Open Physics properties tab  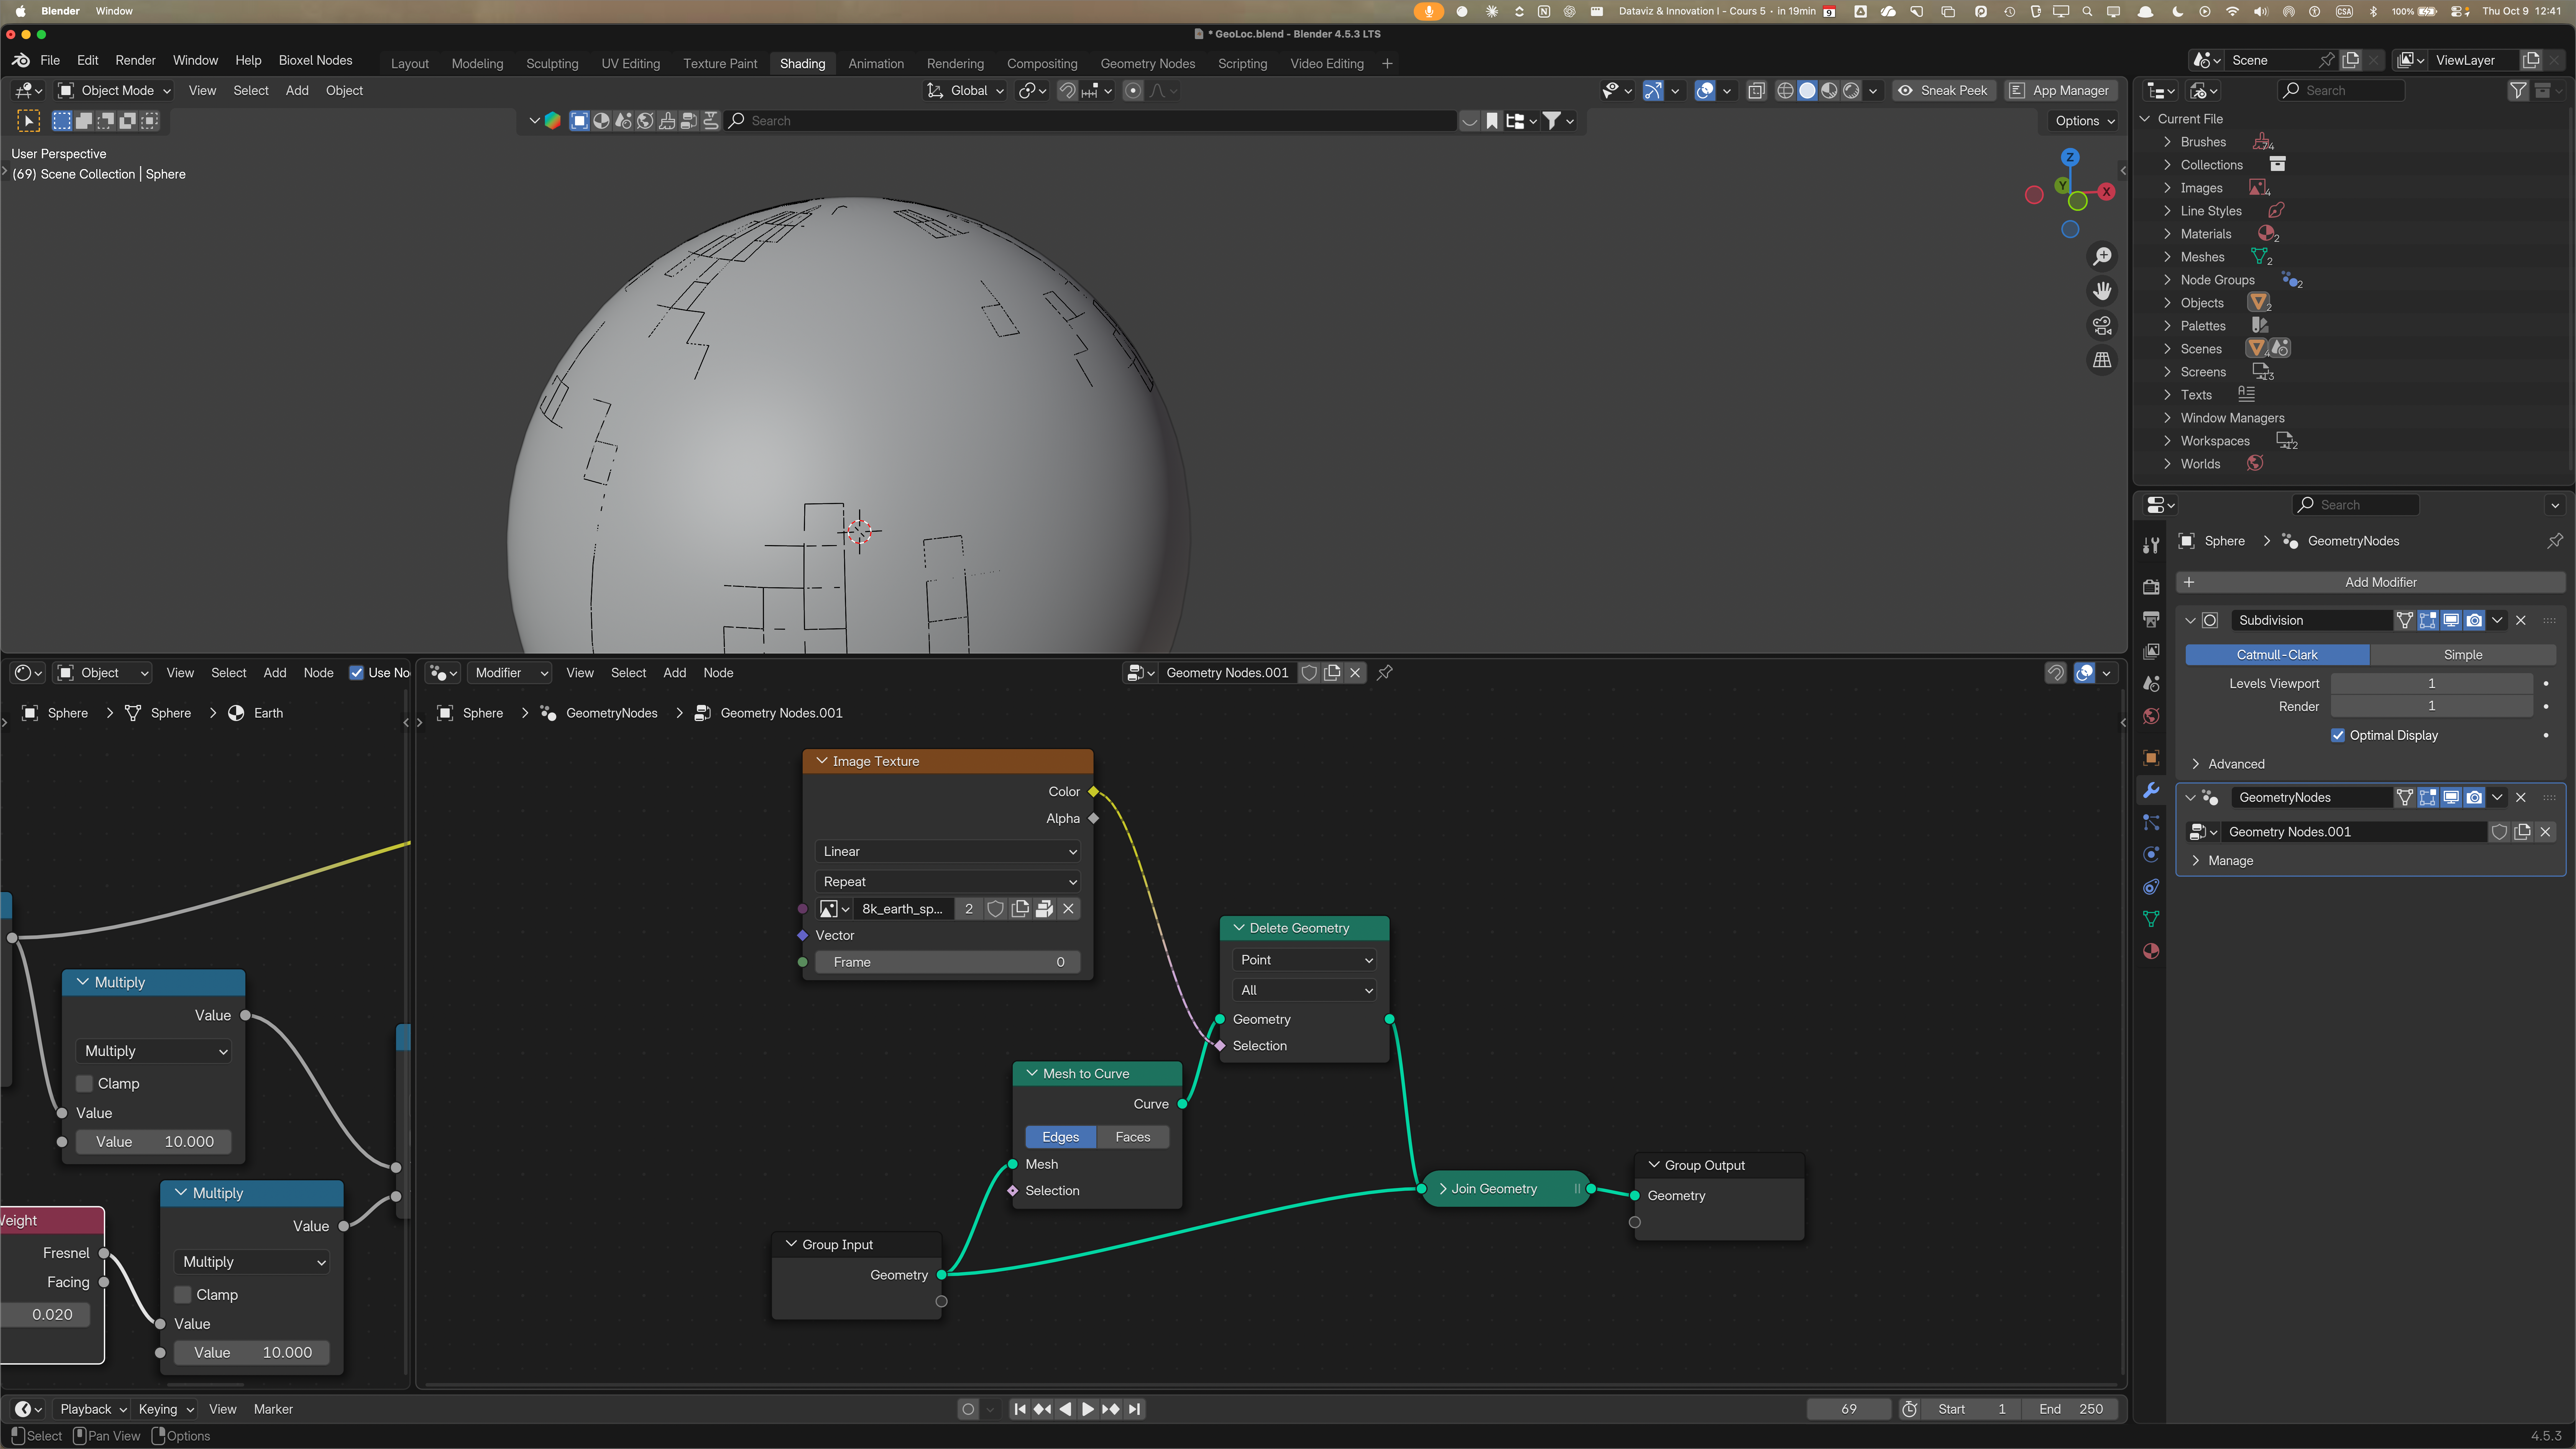pos(2151,854)
